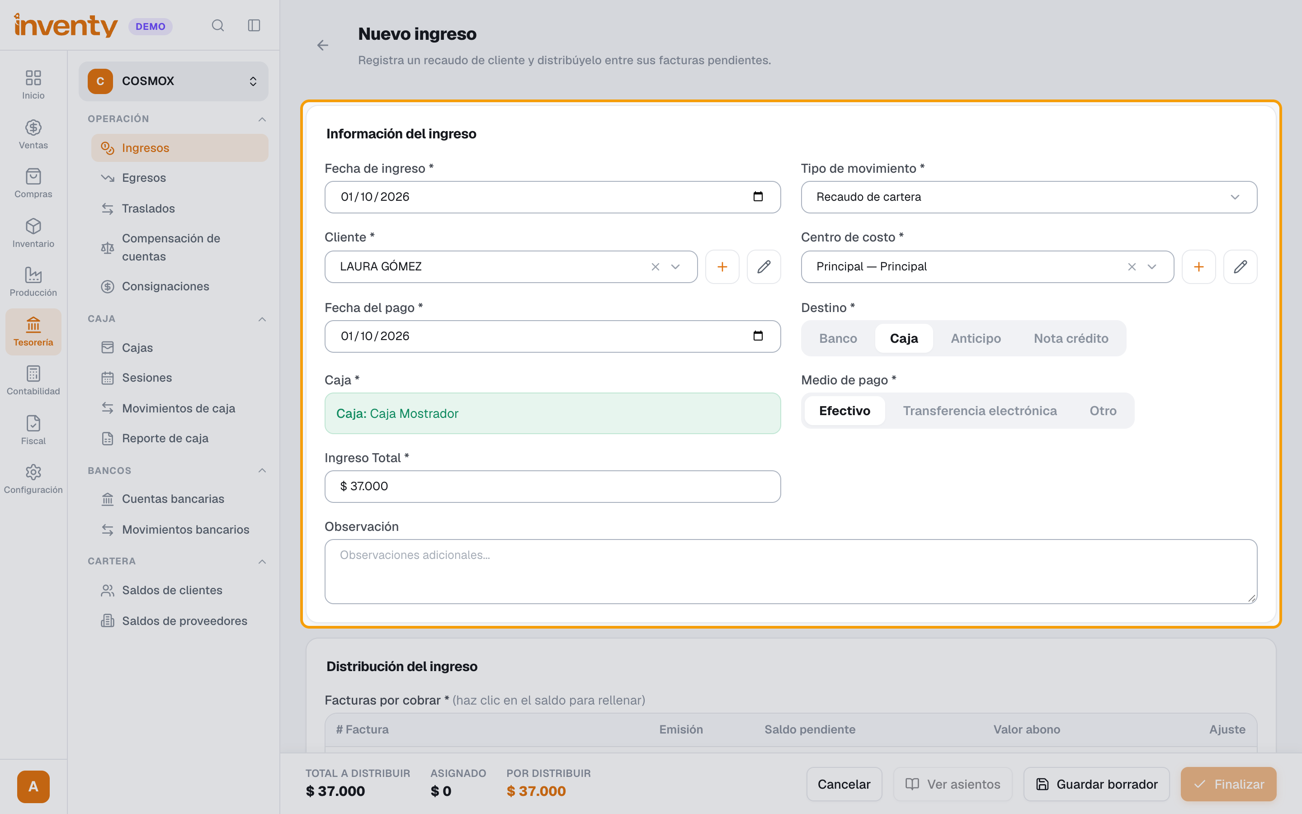Image resolution: width=1302 pixels, height=814 pixels.
Task: Open Movimientos de caja
Action: 179,408
